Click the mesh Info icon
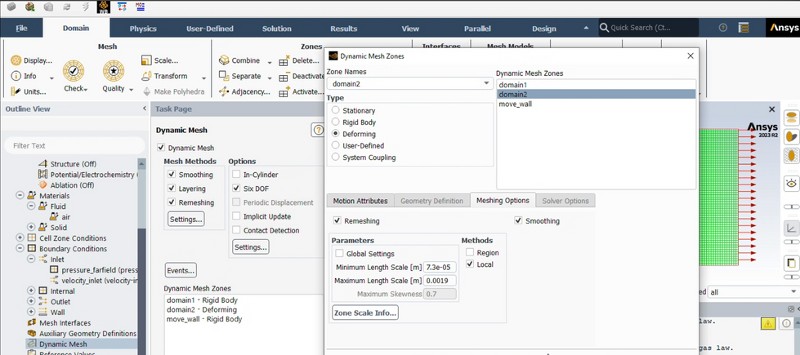This screenshot has height=355, width=800. pos(16,76)
